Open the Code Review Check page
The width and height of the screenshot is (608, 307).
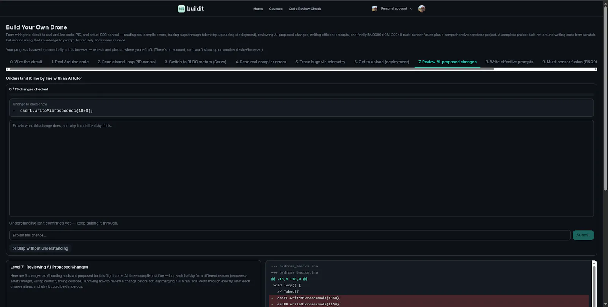[305, 9]
